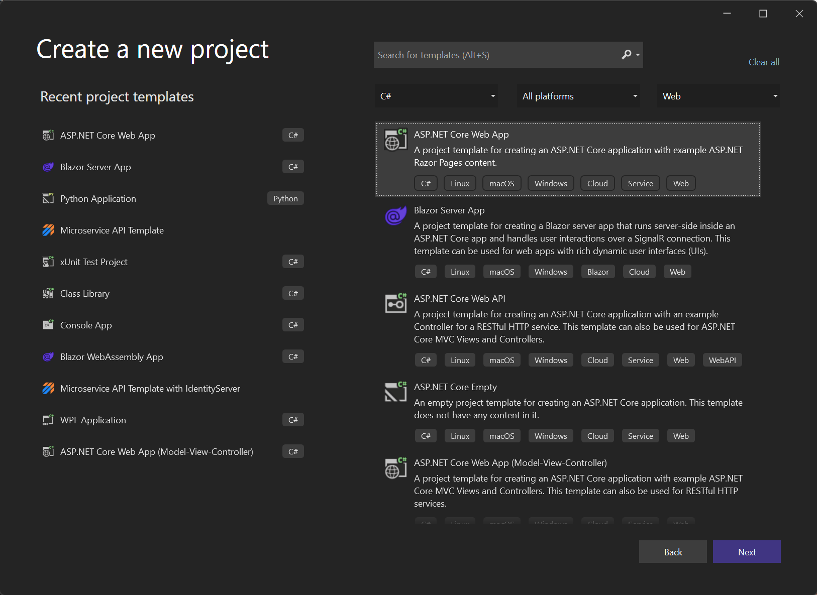
Task: Open the All platforms filter dropdown
Action: (578, 96)
